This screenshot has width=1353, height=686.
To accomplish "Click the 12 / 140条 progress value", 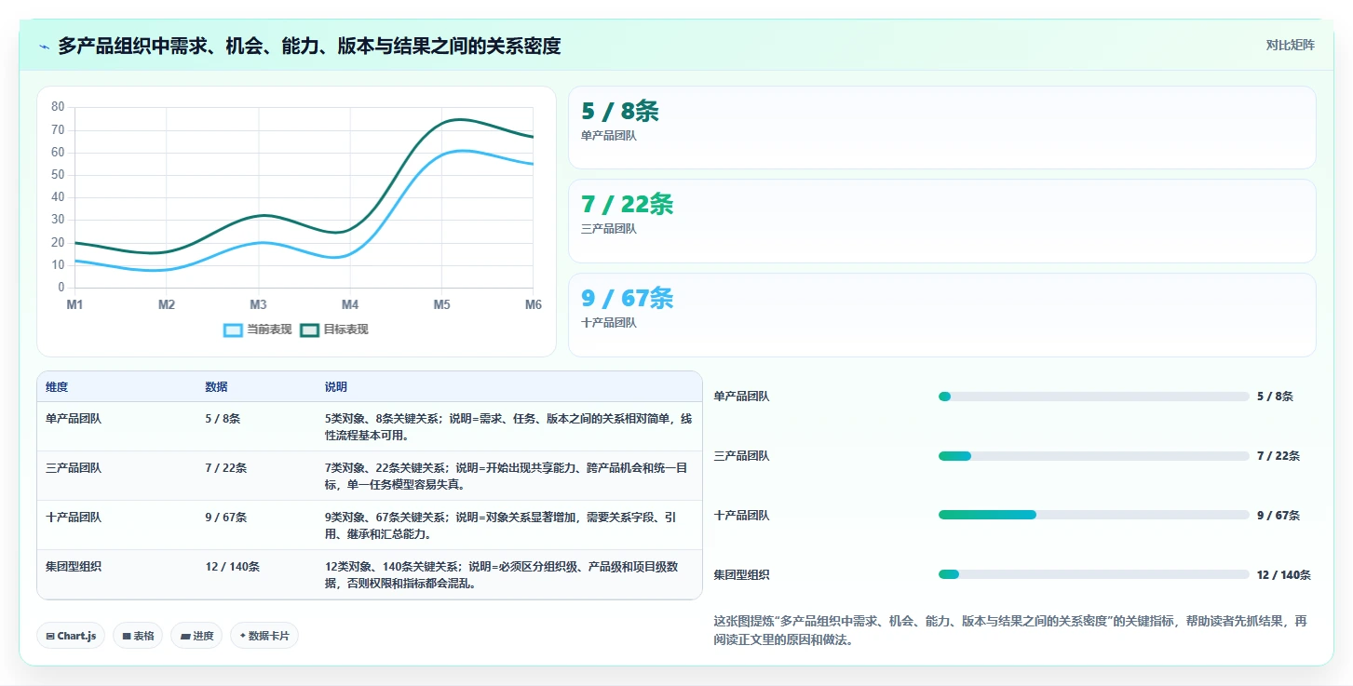I will 1284,575.
